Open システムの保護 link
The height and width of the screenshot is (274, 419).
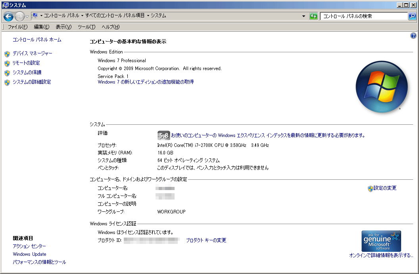coord(27,72)
